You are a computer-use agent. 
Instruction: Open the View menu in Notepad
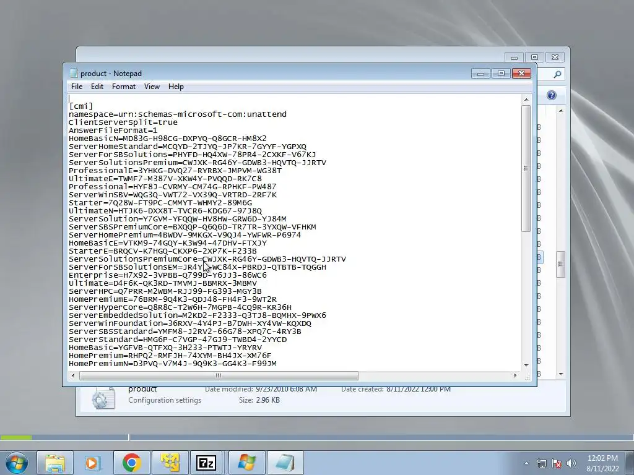tap(152, 87)
